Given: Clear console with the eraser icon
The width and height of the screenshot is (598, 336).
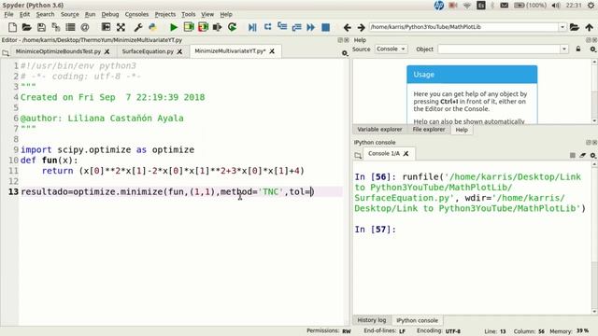Looking at the screenshot, I should (583, 155).
